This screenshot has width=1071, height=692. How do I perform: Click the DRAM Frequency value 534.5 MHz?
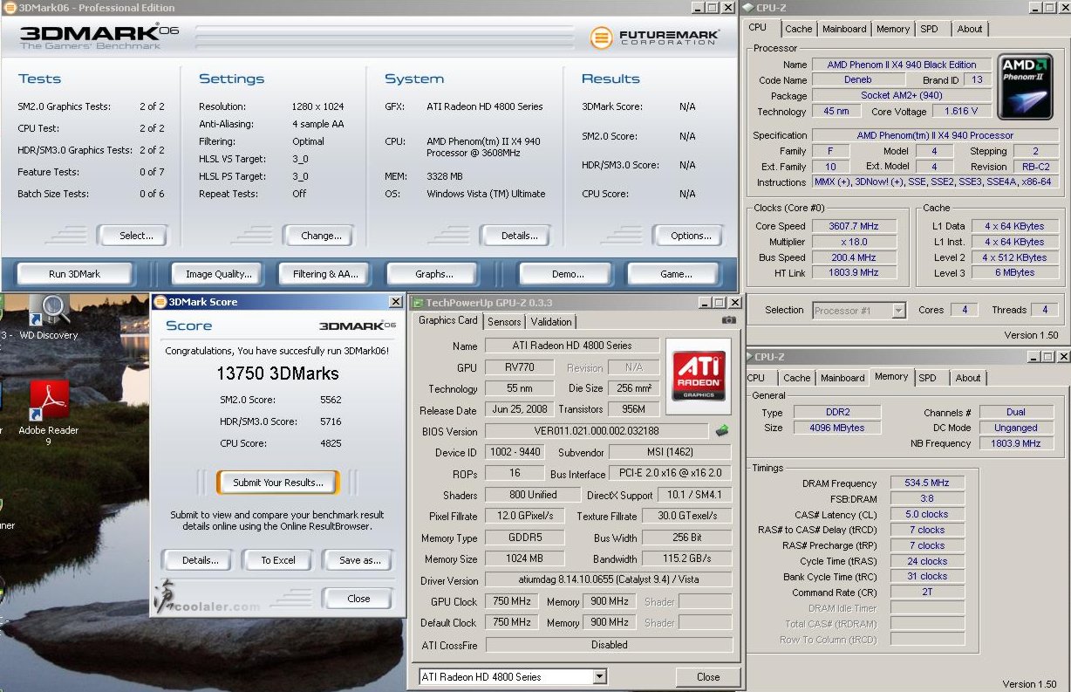927,483
